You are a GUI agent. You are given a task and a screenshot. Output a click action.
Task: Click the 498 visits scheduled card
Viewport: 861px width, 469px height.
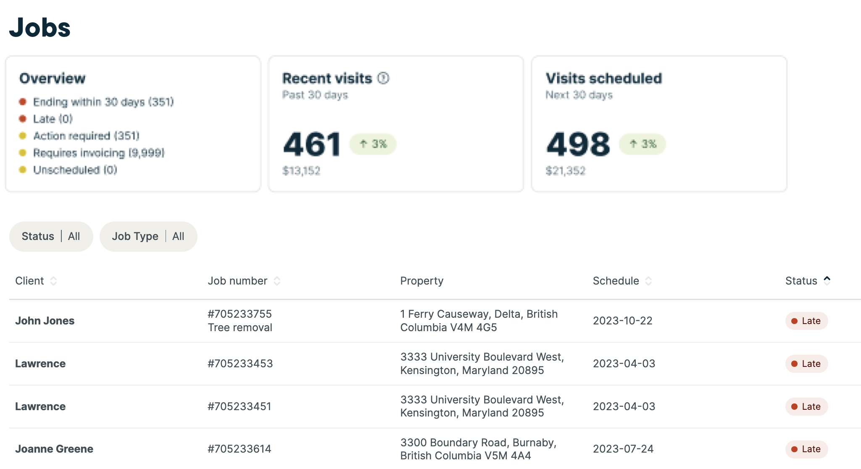(658, 124)
